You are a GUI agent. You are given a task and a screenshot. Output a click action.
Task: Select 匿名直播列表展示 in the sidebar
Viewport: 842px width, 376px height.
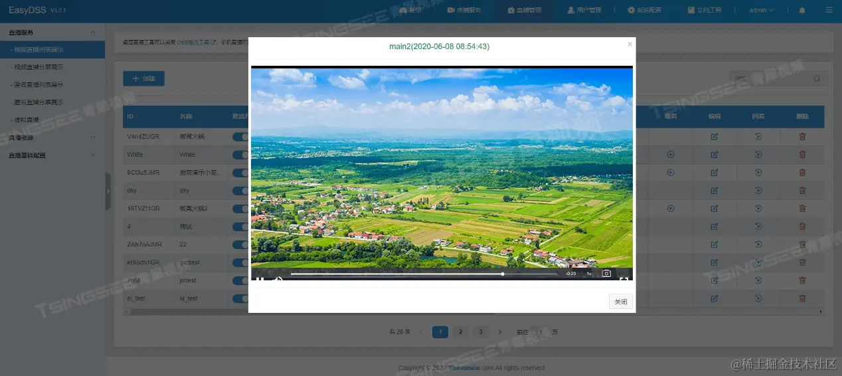(52, 84)
